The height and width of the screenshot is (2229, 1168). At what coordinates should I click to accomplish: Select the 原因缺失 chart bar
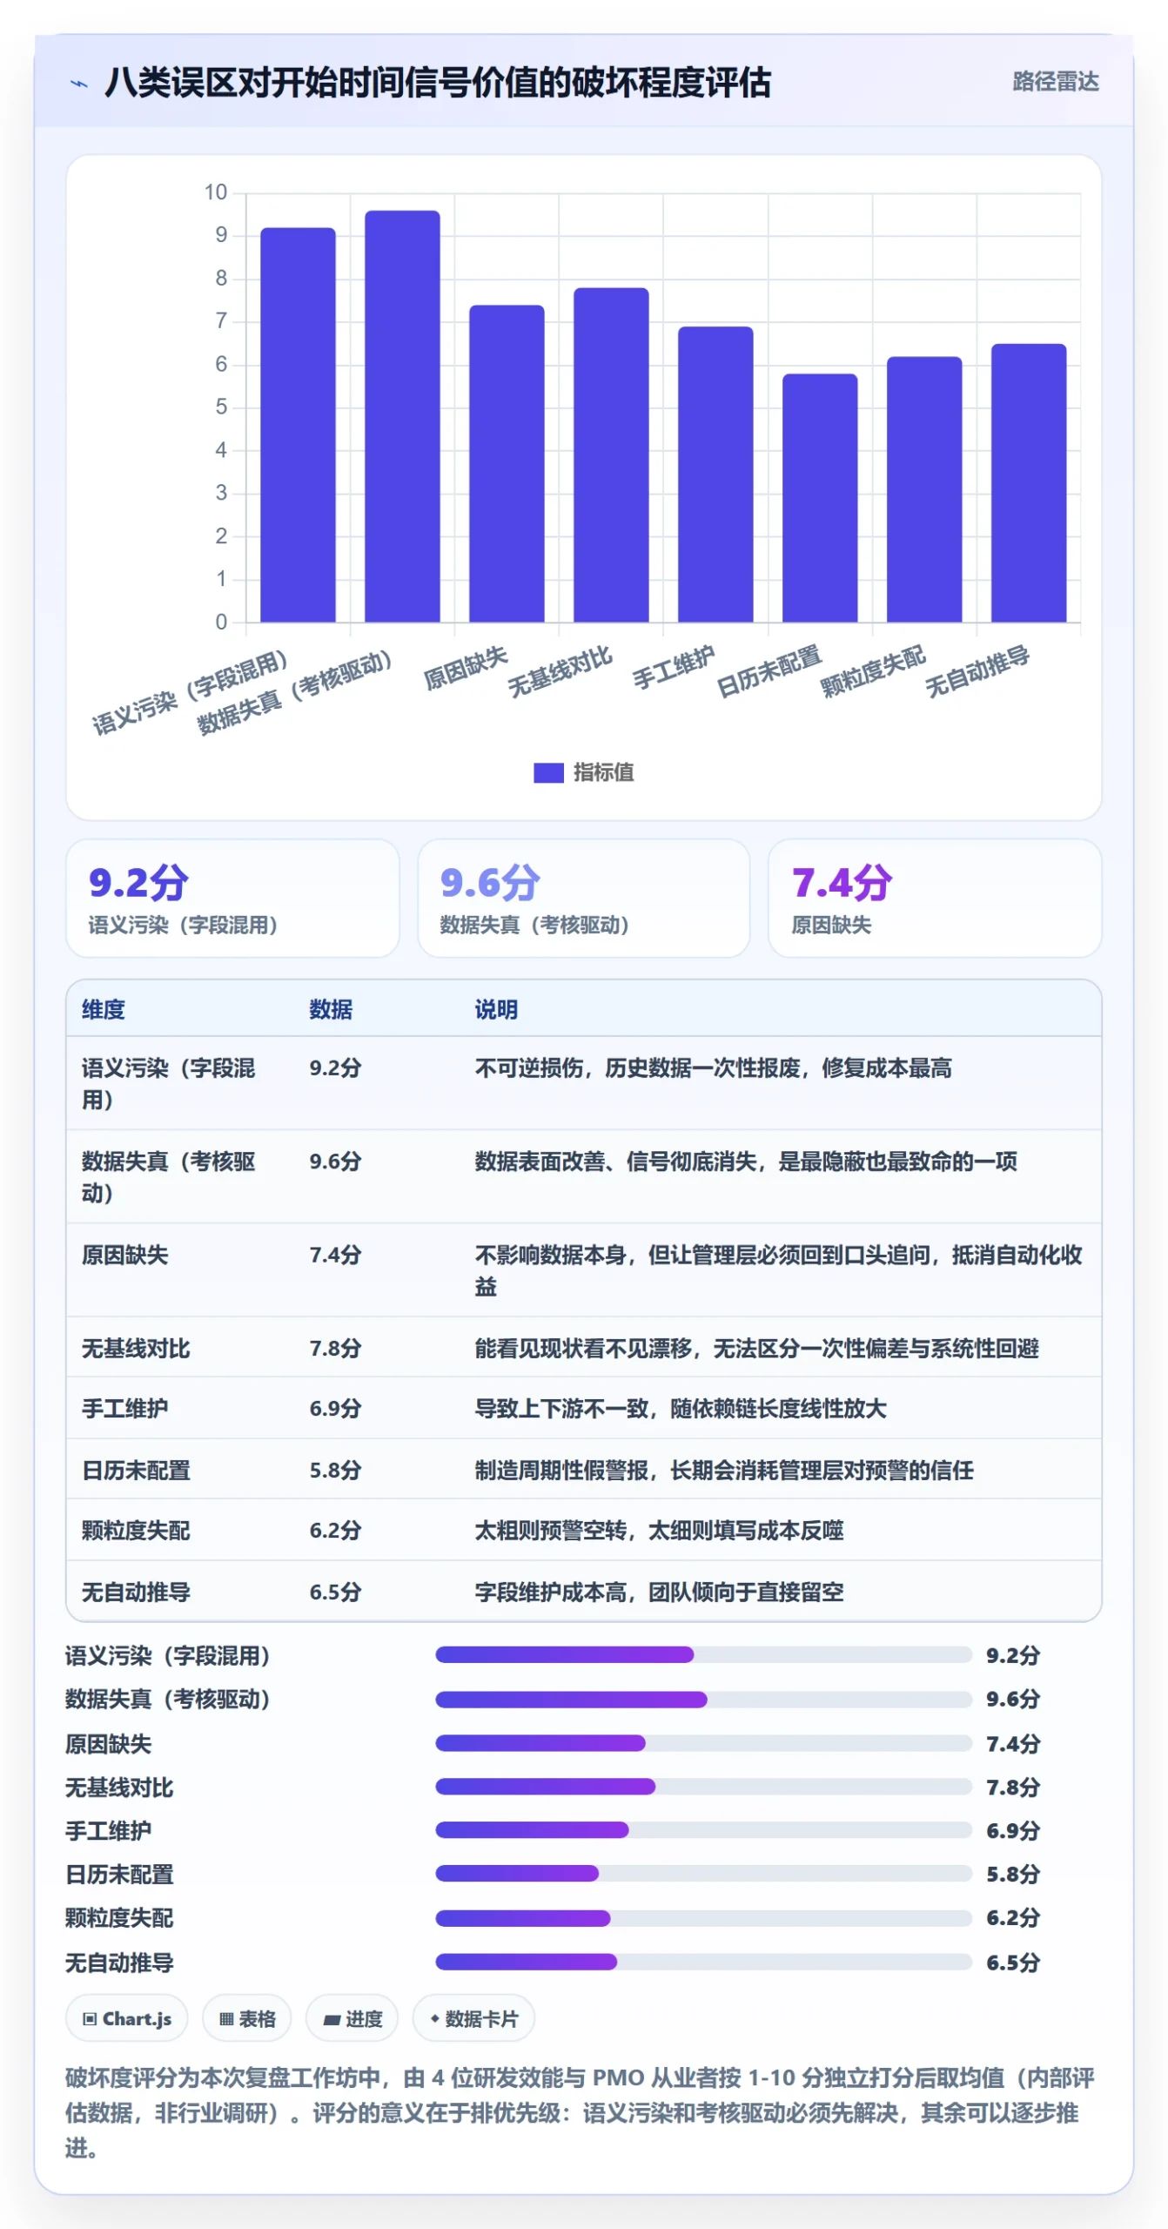click(507, 464)
